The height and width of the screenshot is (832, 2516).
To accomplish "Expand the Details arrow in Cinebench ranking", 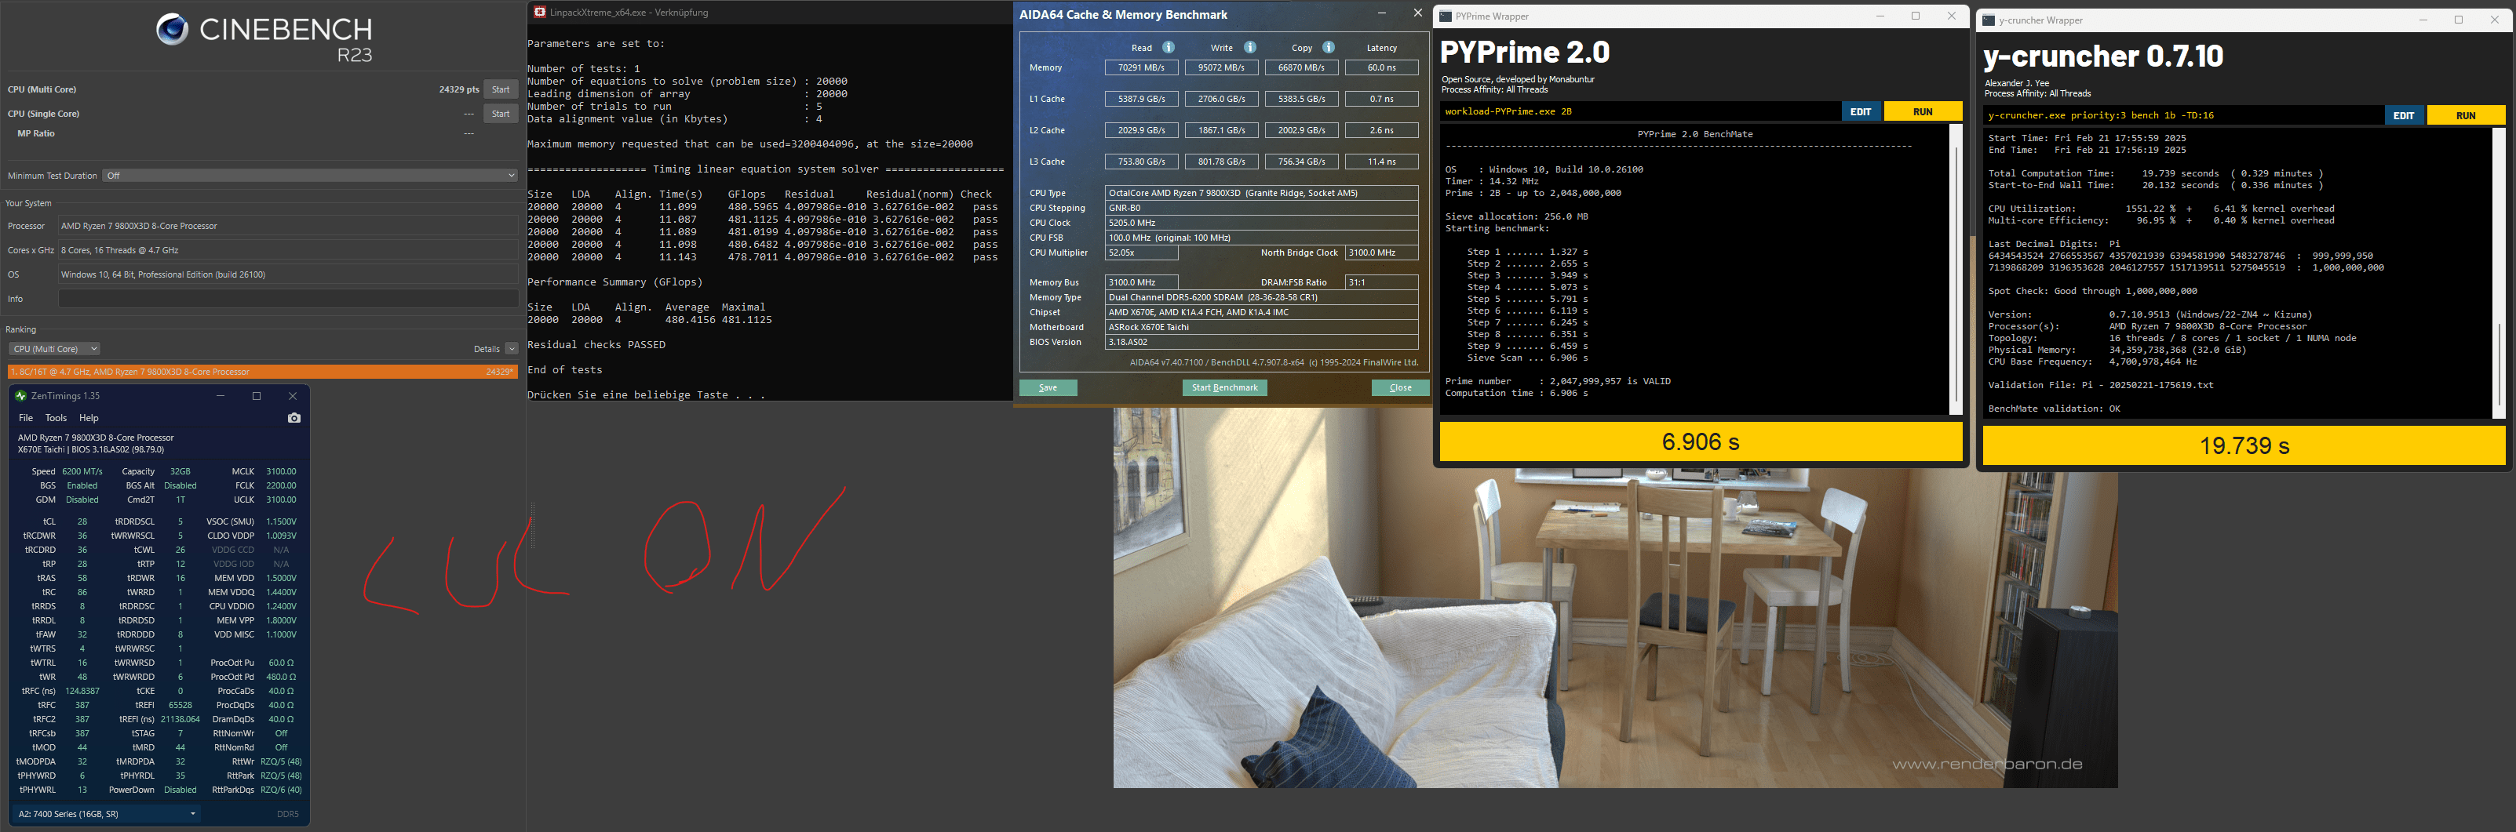I will (x=512, y=348).
